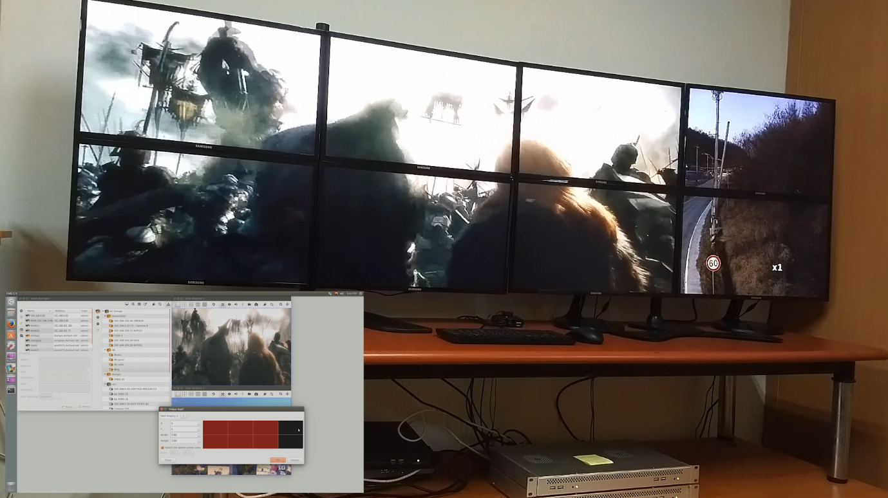The width and height of the screenshot is (888, 498).
Task: Click the rotate/refresh icon in Live Monitor 1
Action: tap(213, 304)
